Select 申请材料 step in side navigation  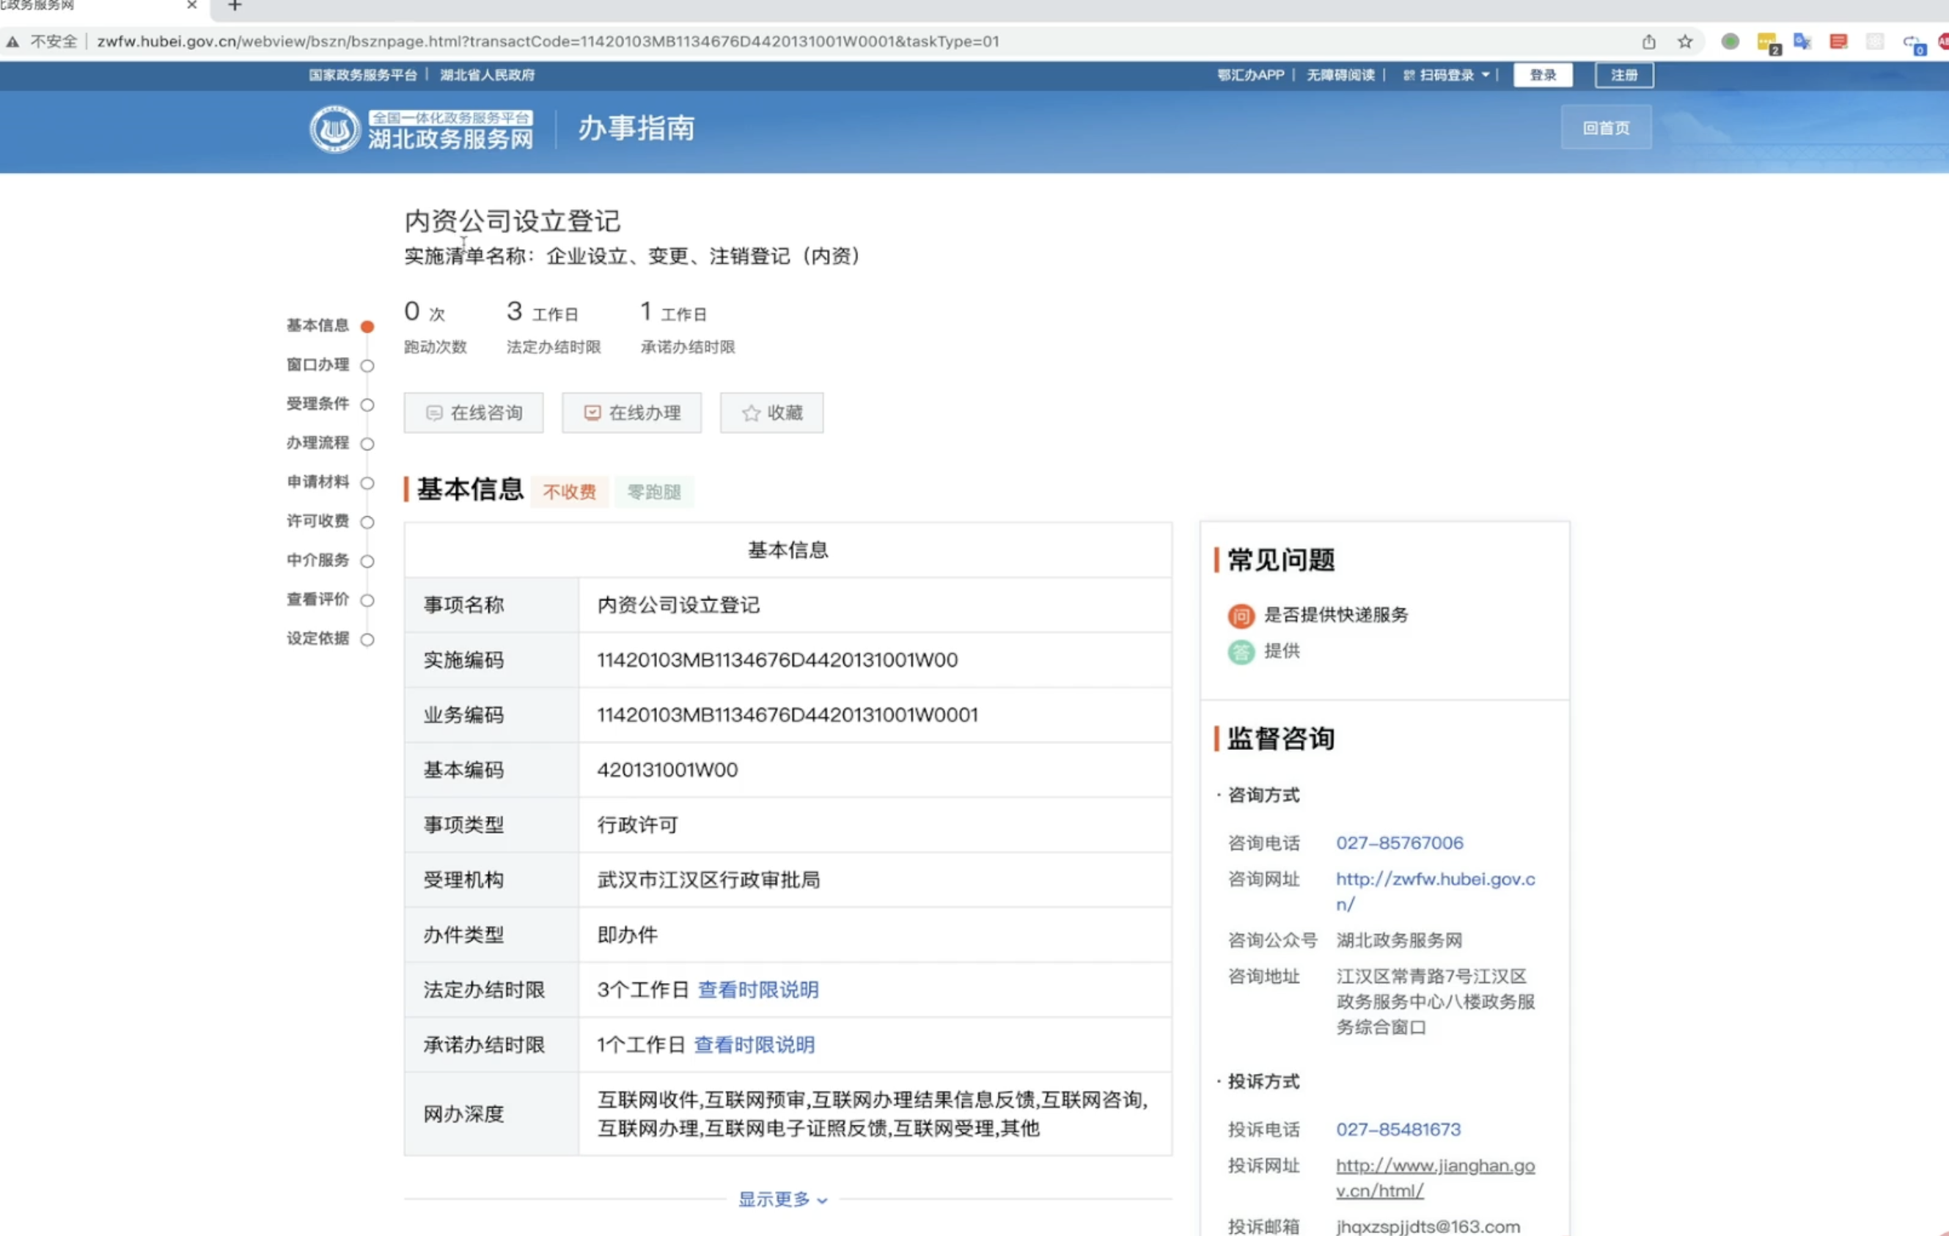coord(318,482)
